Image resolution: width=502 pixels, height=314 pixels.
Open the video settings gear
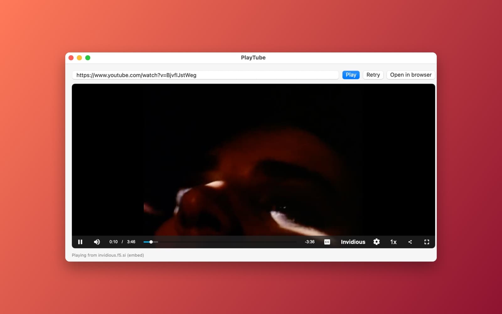coord(376,242)
